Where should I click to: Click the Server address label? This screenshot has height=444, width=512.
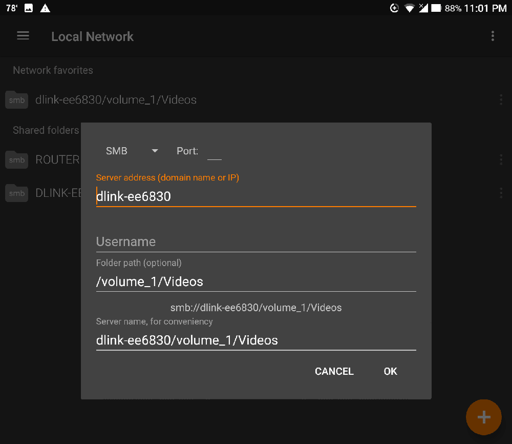pos(167,177)
